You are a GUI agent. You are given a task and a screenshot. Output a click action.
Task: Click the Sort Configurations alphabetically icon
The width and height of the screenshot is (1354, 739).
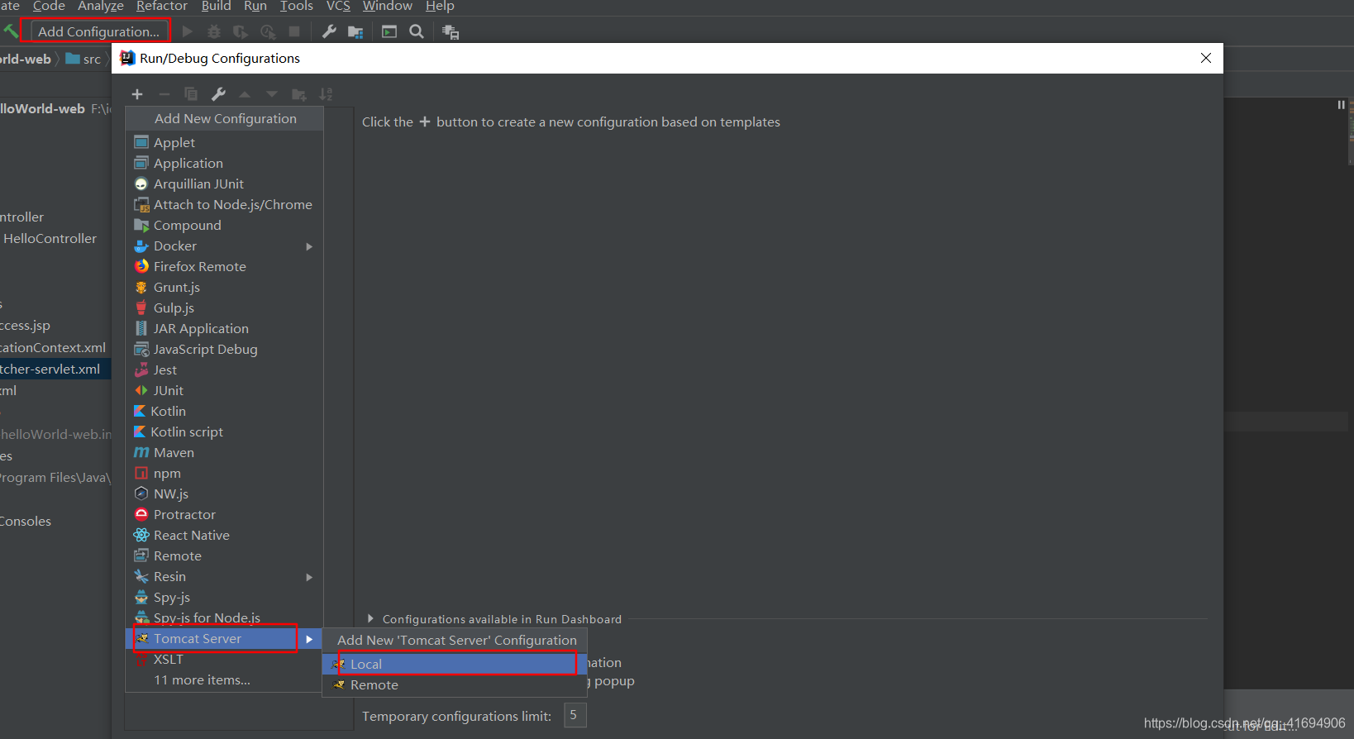tap(326, 94)
